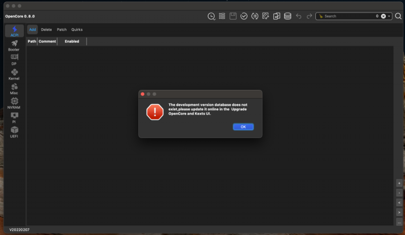Click the circled list toolbar icon
The height and width of the screenshot is (235, 405).
[255, 16]
